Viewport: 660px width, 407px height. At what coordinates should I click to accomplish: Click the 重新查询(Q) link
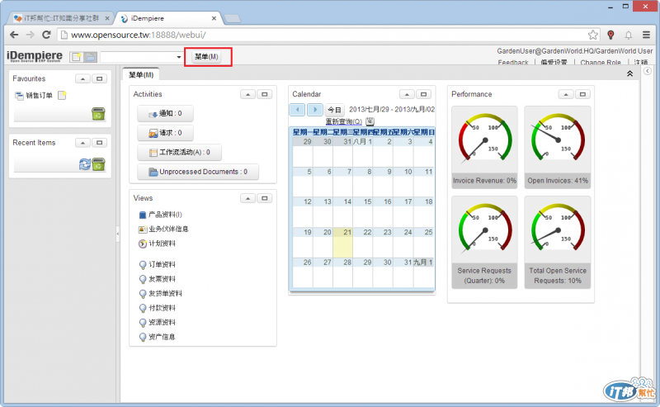click(x=343, y=121)
